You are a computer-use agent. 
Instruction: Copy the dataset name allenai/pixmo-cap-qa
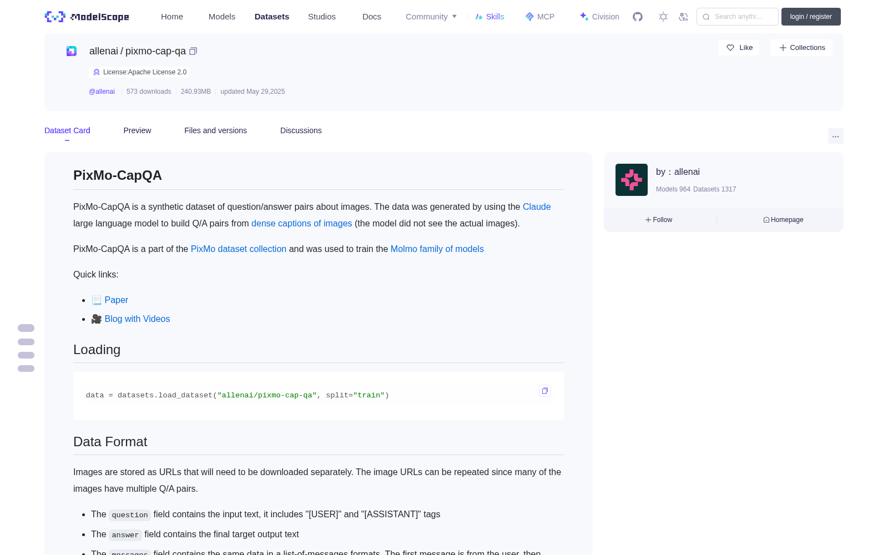click(193, 51)
